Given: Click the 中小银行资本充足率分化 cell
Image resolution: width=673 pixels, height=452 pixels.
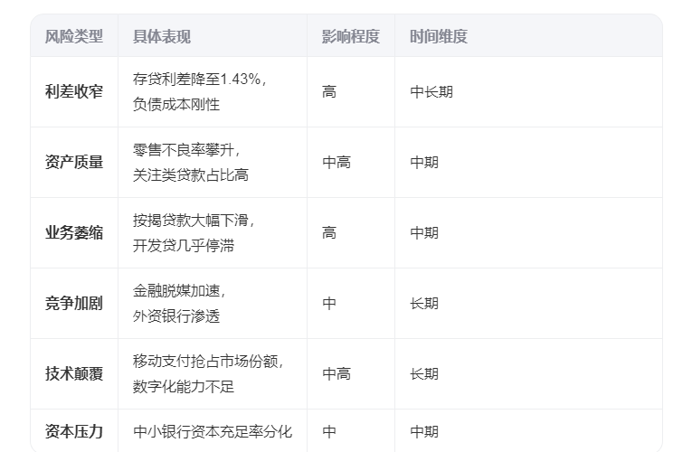Looking at the screenshot, I should point(213,431).
